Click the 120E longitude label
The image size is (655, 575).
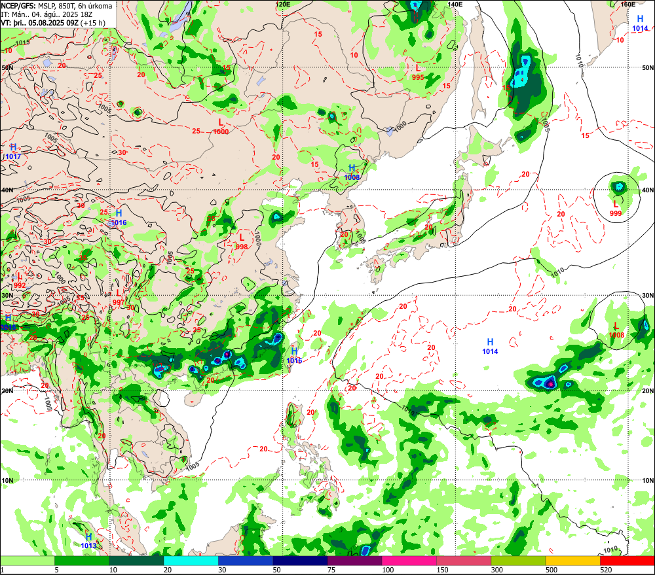(x=283, y=4)
